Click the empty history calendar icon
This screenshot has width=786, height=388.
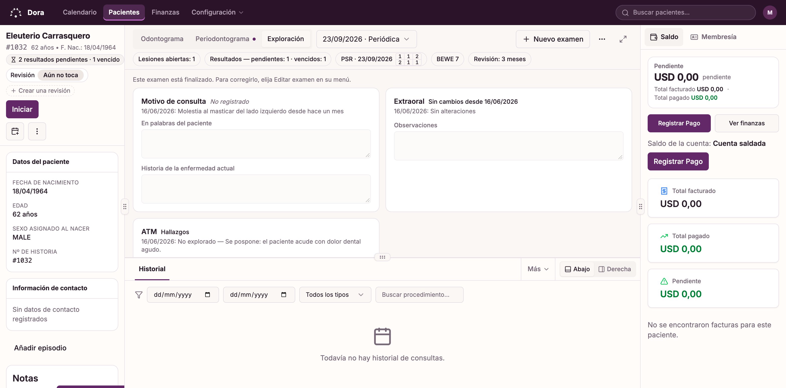(382, 336)
